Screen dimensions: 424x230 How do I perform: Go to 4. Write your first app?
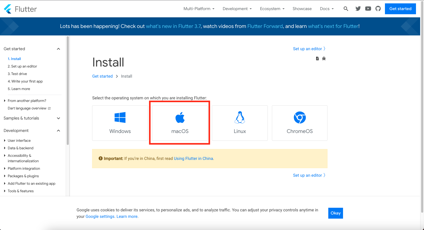(x=25, y=81)
